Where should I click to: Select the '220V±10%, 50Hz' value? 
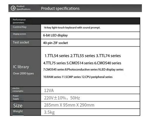(x=62, y=98)
